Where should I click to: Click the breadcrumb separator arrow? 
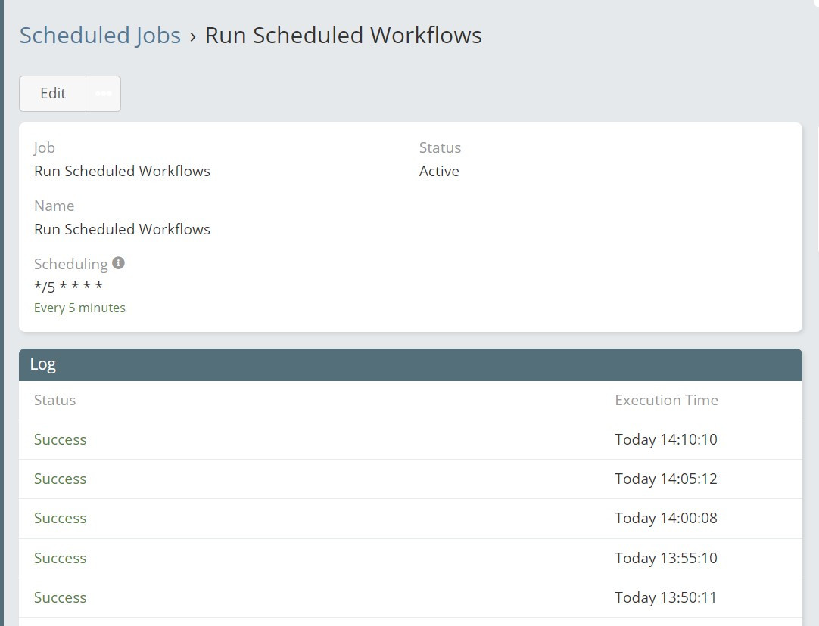193,36
